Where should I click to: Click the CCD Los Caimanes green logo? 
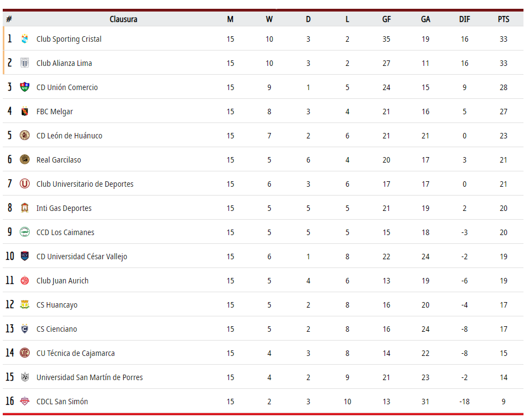[x=25, y=232]
